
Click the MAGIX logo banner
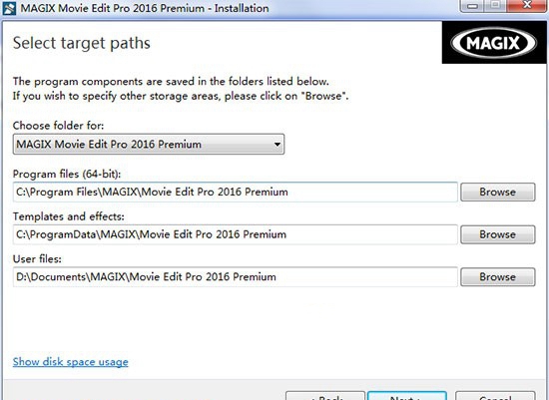click(494, 43)
